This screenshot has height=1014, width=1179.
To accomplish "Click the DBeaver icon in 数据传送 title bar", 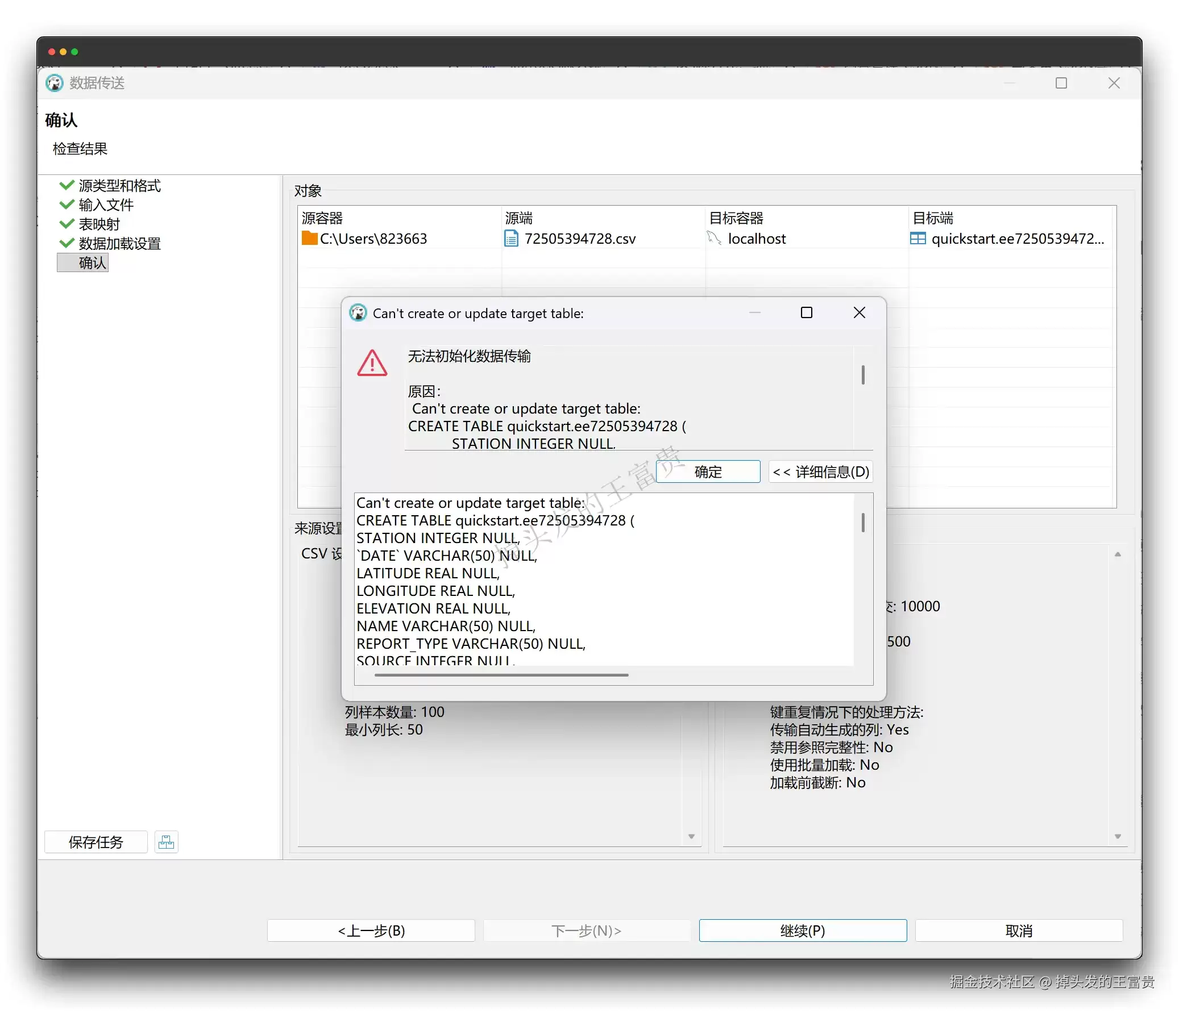I will pos(55,83).
